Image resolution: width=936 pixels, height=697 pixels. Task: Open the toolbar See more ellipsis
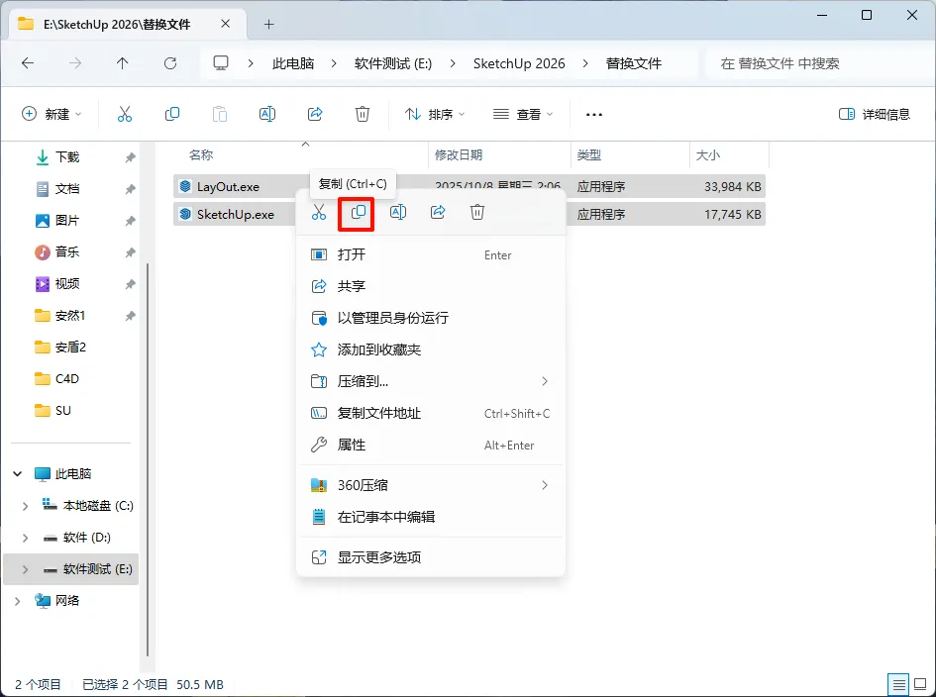pyautogui.click(x=594, y=114)
